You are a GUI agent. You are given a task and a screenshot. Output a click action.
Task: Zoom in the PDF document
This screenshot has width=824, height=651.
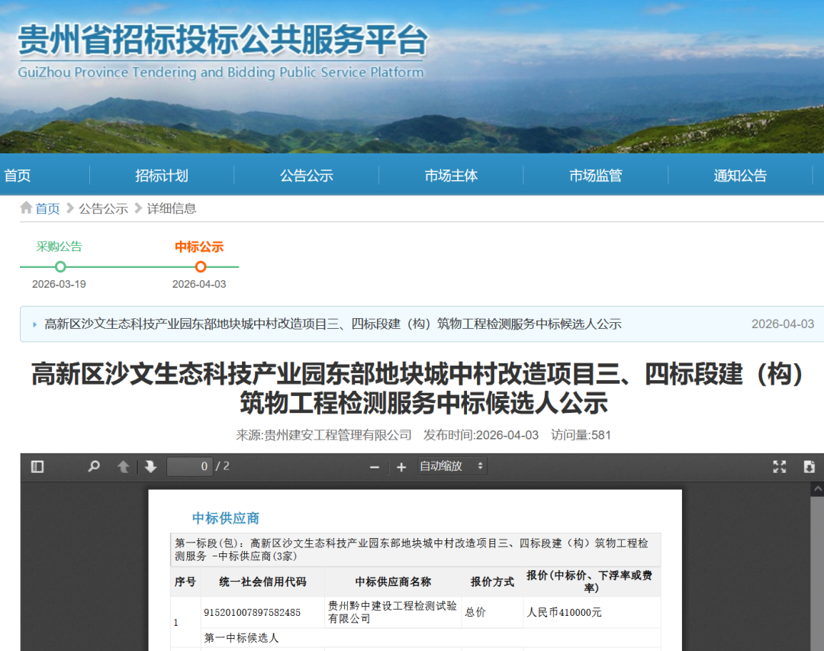(x=401, y=467)
